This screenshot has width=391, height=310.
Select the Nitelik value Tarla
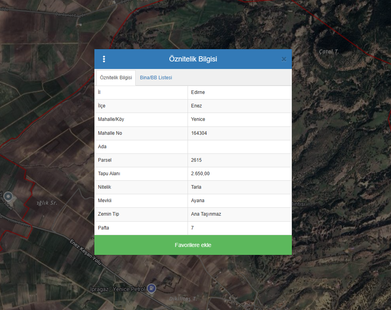pyautogui.click(x=196, y=187)
